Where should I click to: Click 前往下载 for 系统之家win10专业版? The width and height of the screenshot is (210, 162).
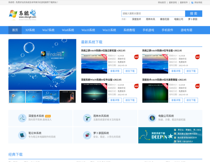click(191, 71)
